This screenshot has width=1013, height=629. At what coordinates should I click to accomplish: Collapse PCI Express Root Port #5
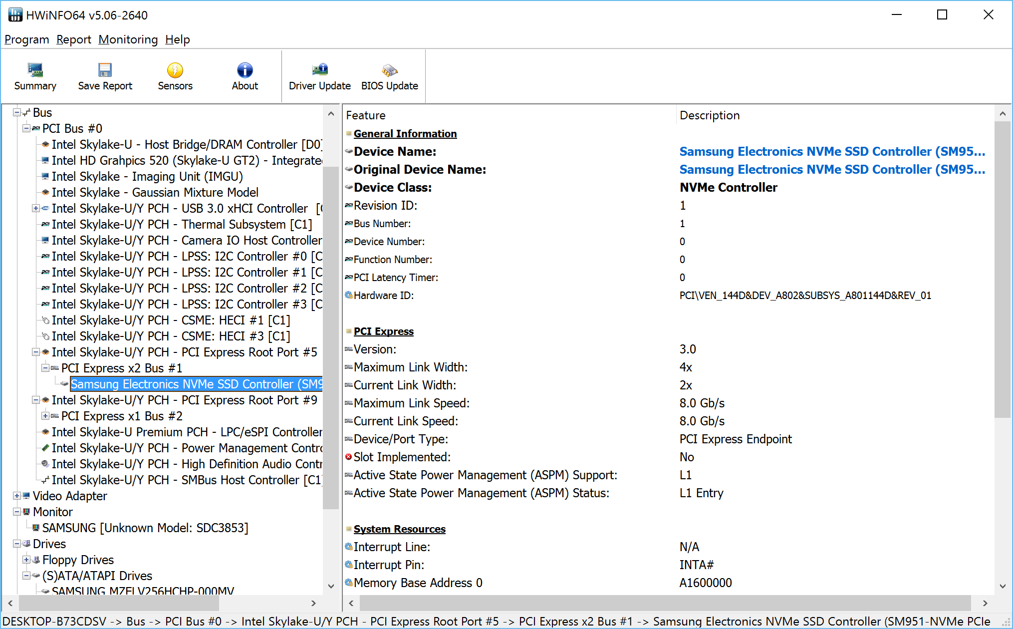click(36, 352)
